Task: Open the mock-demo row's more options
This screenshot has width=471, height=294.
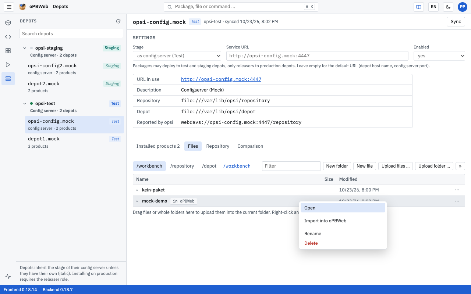Action: (x=457, y=201)
